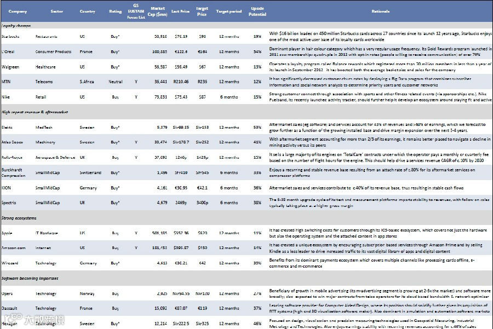
Task: Click the Healthcare sector cell
Action: (45, 67)
